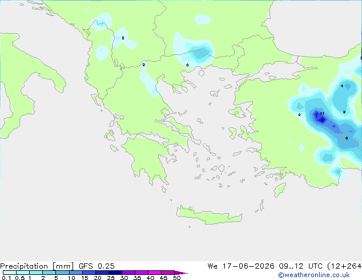
Task: Click the legend tick label "0.5"
Action: coord(20,278)
